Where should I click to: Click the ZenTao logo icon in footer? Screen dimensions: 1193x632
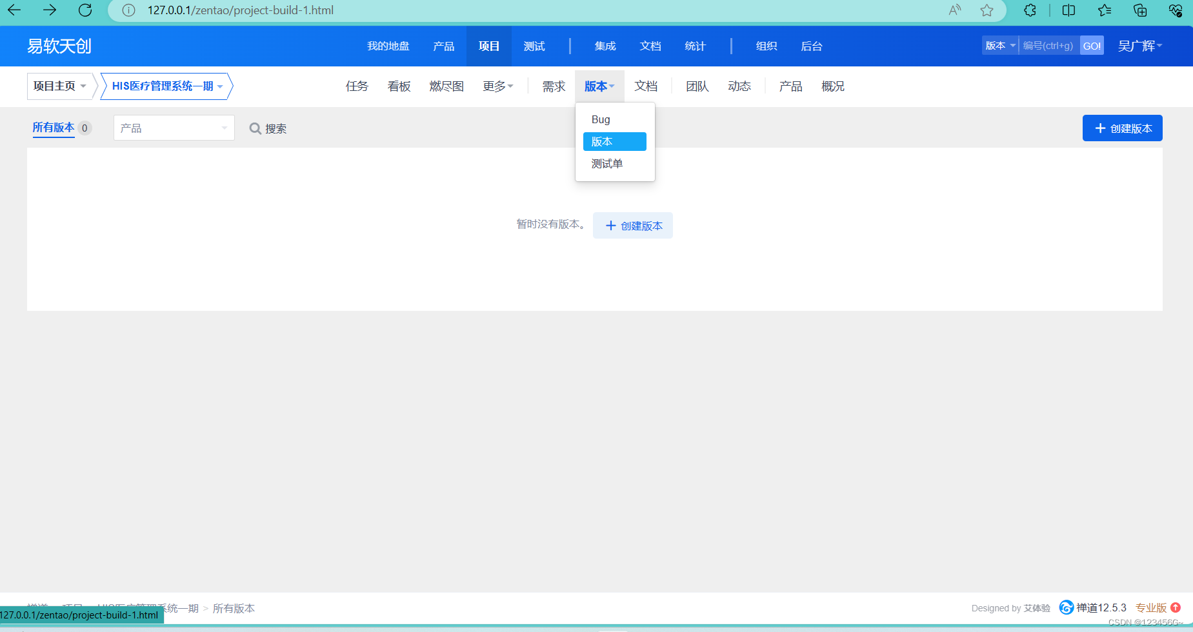point(1067,607)
